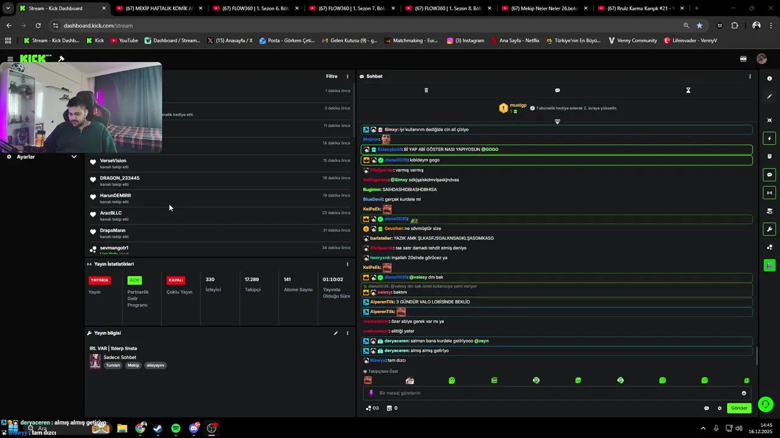Click the gavel moderation icon beside Kick logo
This screenshot has height=438, width=780.
[x=61, y=59]
